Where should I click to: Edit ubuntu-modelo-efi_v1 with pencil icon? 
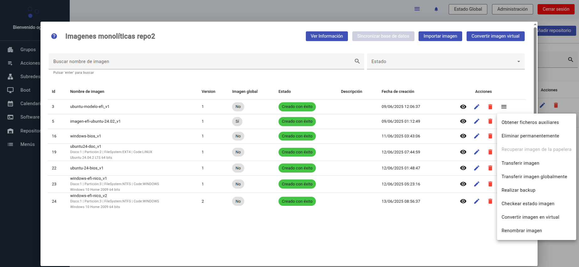click(477, 107)
